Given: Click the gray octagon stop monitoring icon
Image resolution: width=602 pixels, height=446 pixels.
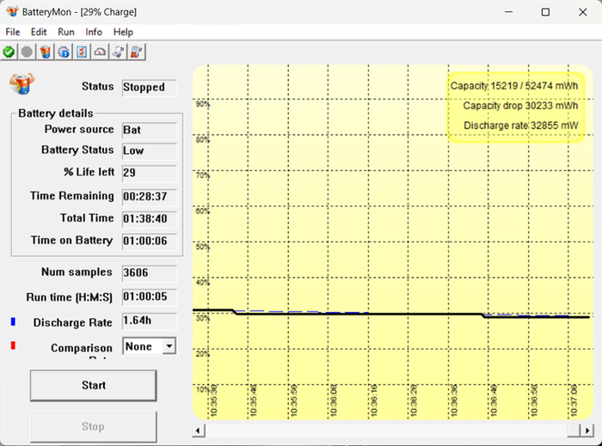Looking at the screenshot, I should point(27,52).
